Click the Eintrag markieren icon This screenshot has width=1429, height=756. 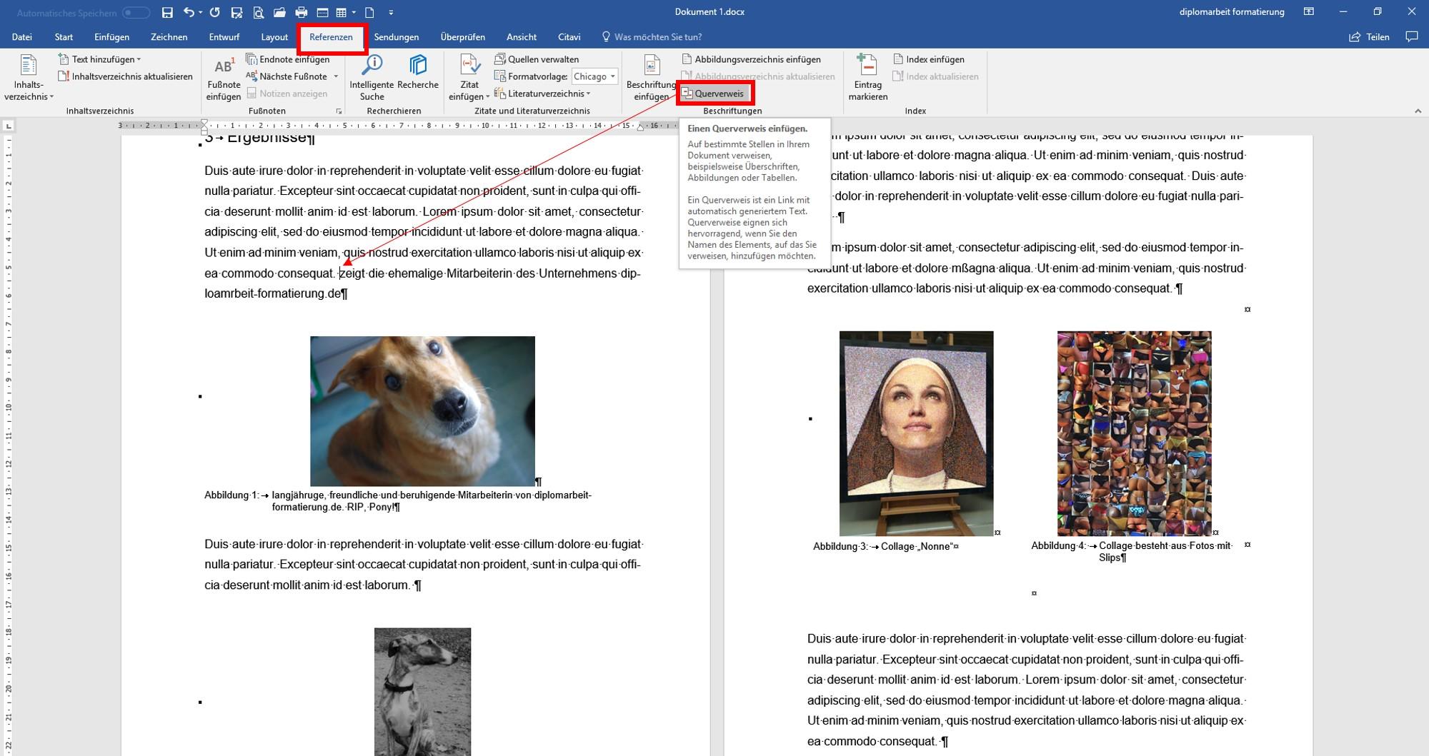[867, 66]
